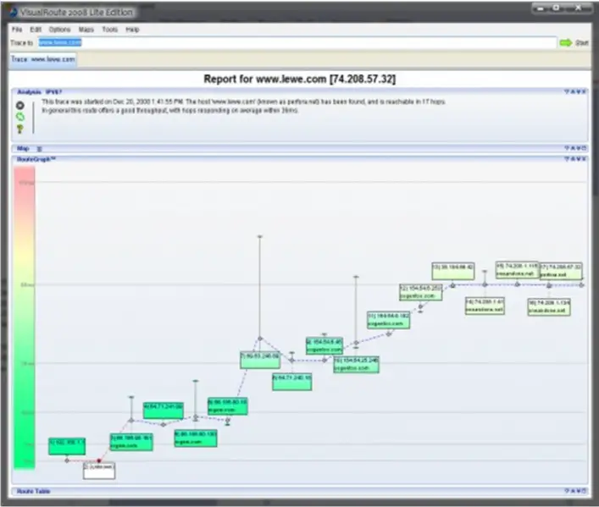The height and width of the screenshot is (507, 599).
Task: Click the analysis sentence starting 'This trace was started'
Action: click(x=243, y=102)
